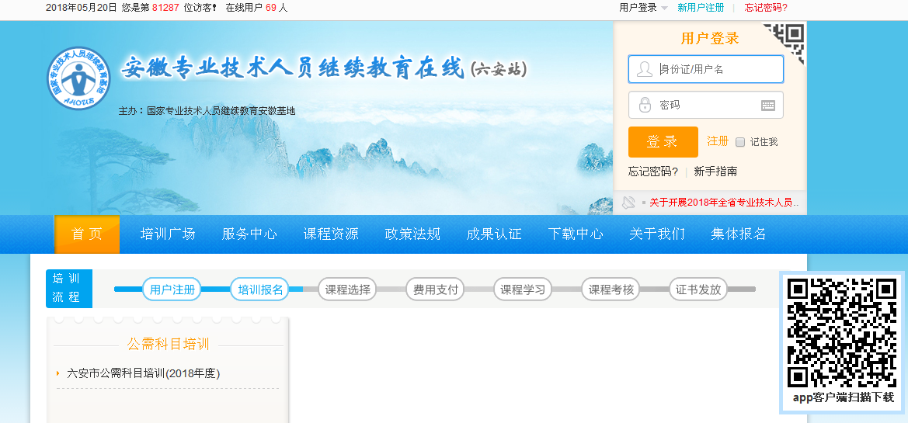Click the announcement speaker icon
908x423 pixels.
(x=628, y=203)
